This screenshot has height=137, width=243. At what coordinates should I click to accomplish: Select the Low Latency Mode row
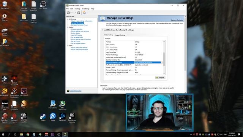point(134,50)
